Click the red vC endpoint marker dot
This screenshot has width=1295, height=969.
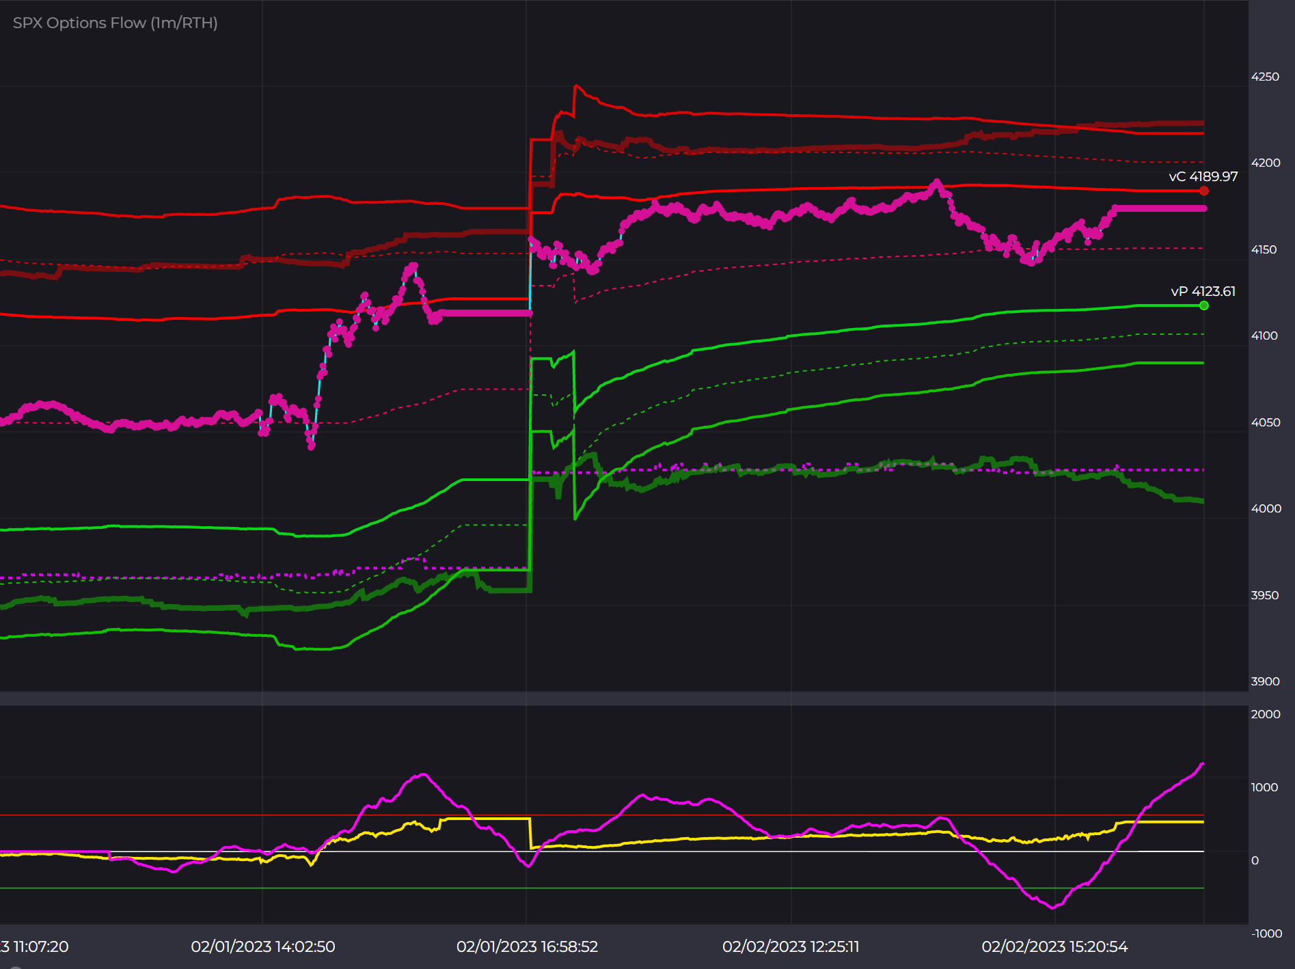coord(1203,191)
